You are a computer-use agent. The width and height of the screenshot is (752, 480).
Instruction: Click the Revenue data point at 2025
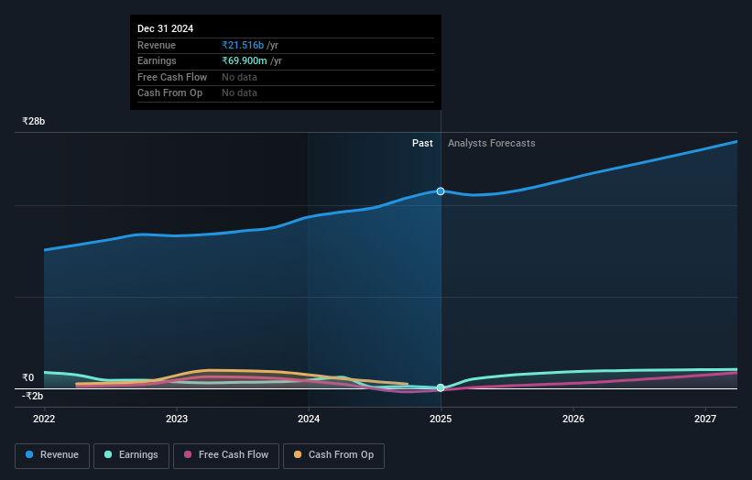pos(441,191)
